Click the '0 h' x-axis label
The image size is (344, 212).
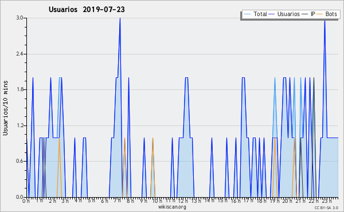[26, 201]
